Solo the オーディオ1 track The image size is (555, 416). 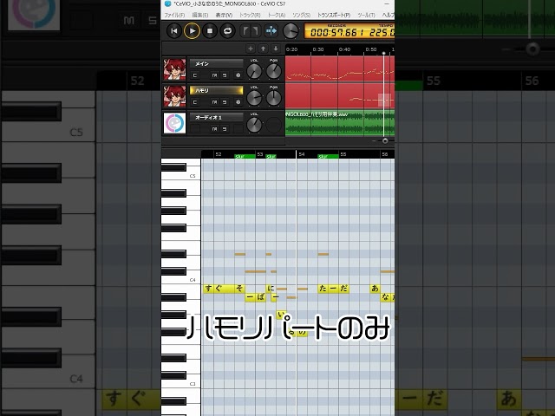[x=225, y=129]
